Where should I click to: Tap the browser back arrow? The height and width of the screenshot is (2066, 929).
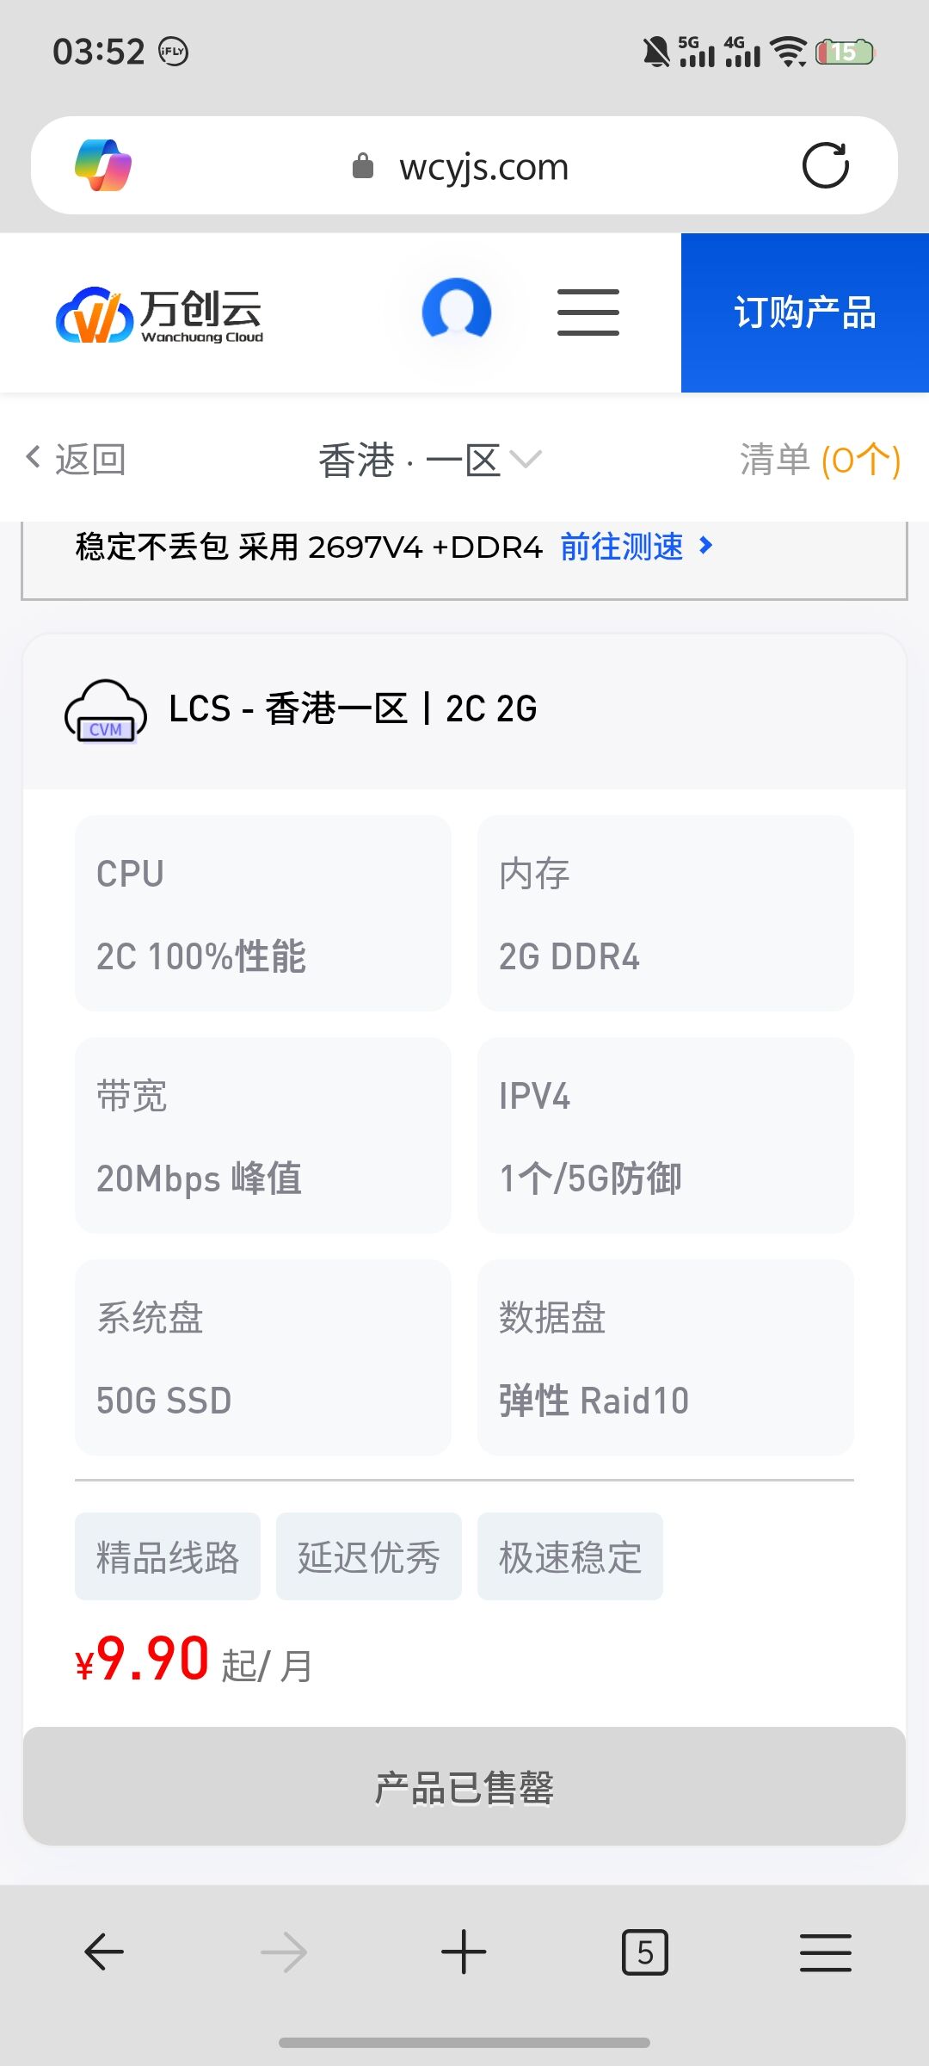click(104, 1952)
